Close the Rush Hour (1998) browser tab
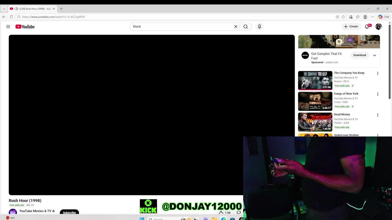 click(x=54, y=9)
